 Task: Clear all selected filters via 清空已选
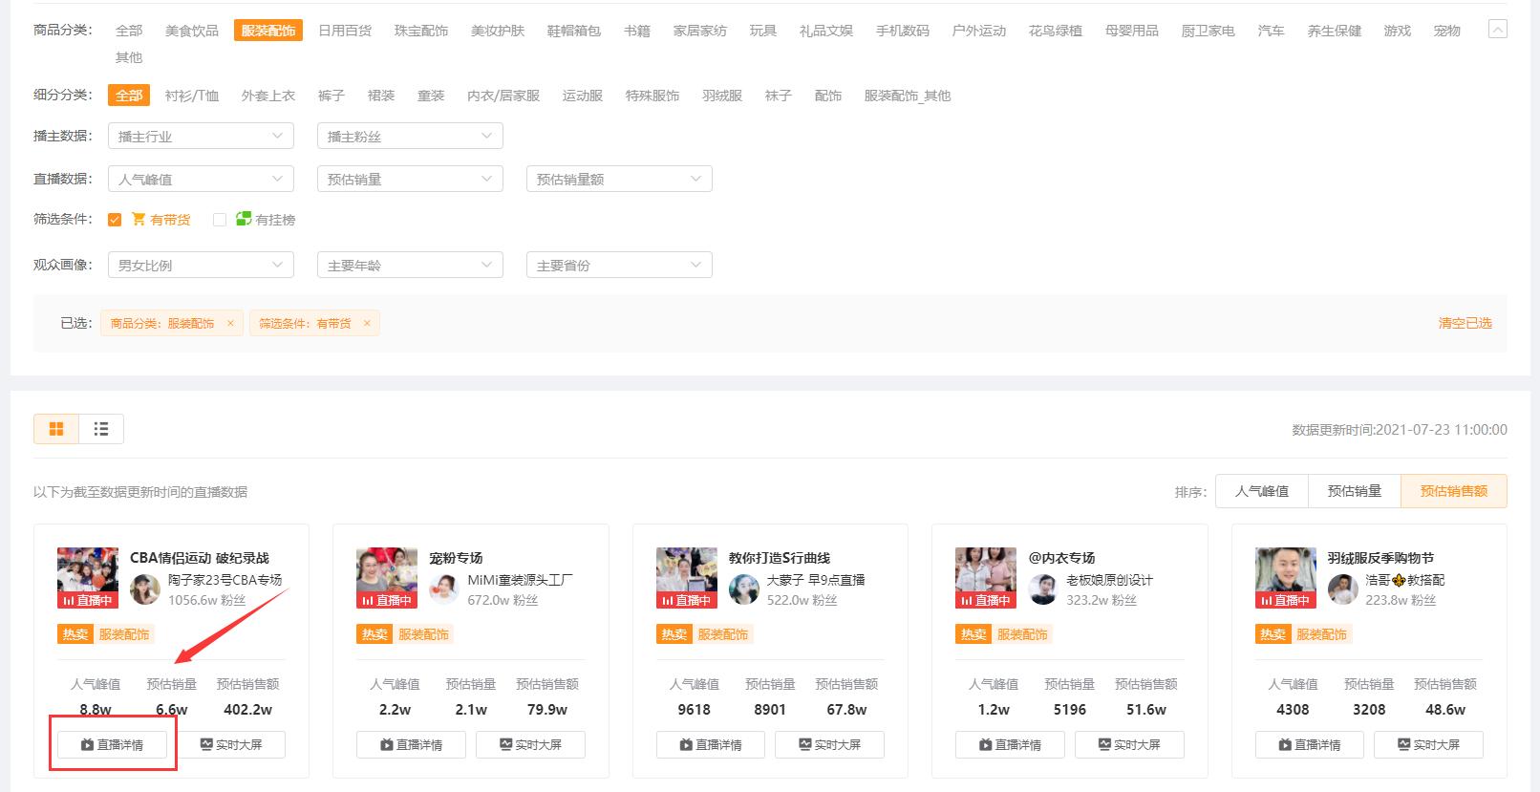pyautogui.click(x=1465, y=323)
